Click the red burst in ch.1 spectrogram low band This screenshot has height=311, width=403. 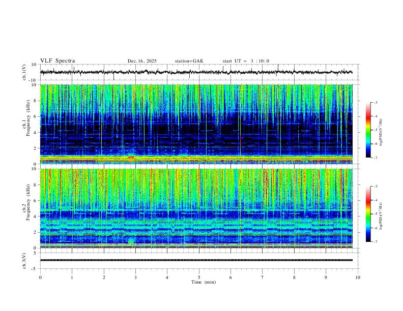coord(131,157)
